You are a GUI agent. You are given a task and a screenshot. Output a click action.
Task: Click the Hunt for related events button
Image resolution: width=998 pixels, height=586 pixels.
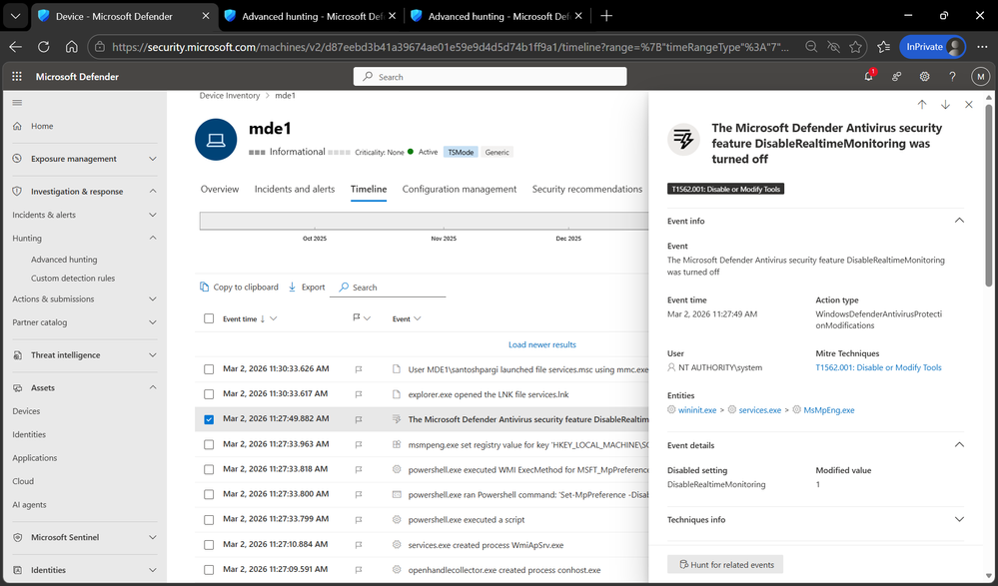725,564
